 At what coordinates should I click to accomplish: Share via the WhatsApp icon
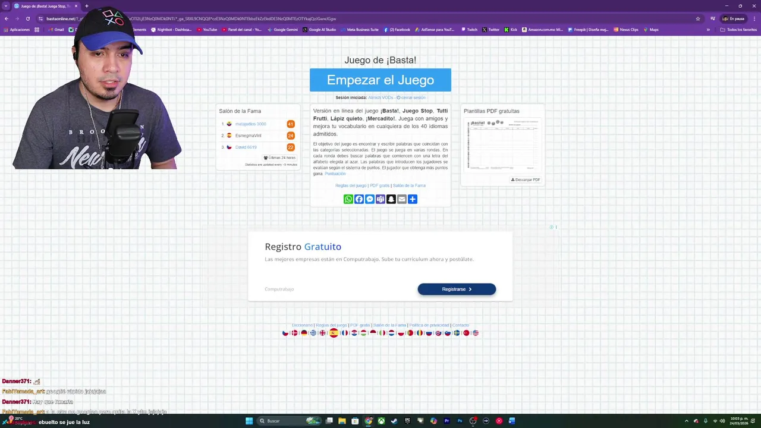tap(348, 199)
